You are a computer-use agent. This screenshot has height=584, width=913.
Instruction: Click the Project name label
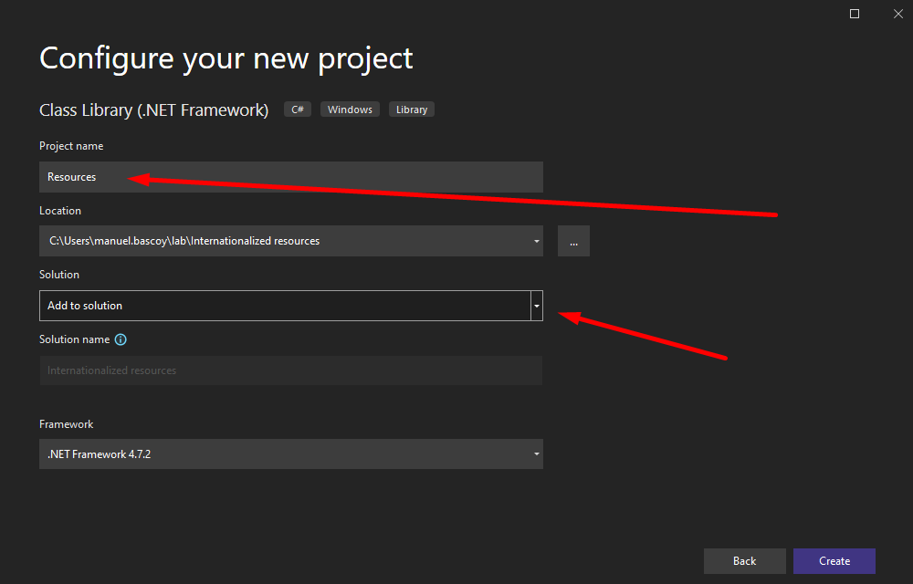[71, 146]
